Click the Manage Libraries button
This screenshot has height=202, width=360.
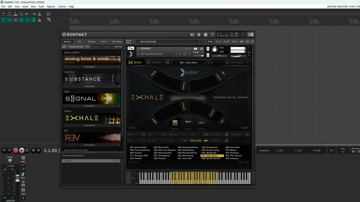pos(76,47)
